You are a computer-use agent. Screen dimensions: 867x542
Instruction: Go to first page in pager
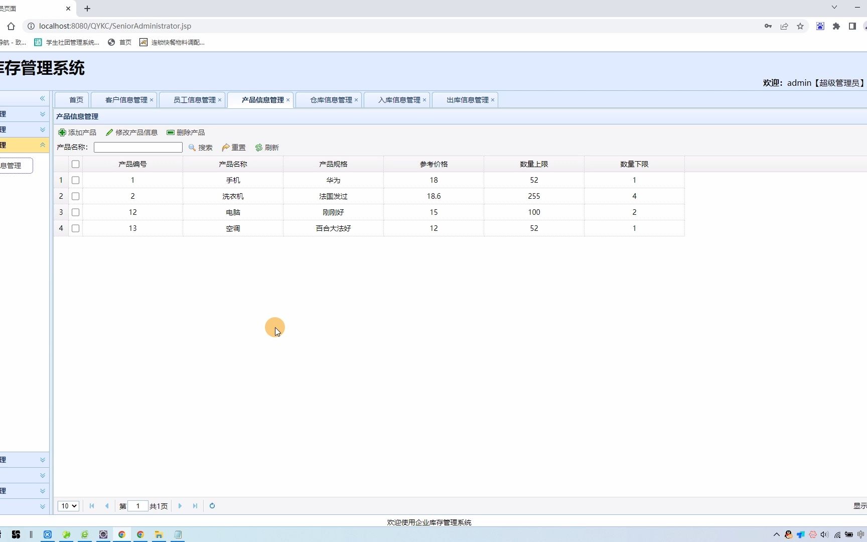92,506
